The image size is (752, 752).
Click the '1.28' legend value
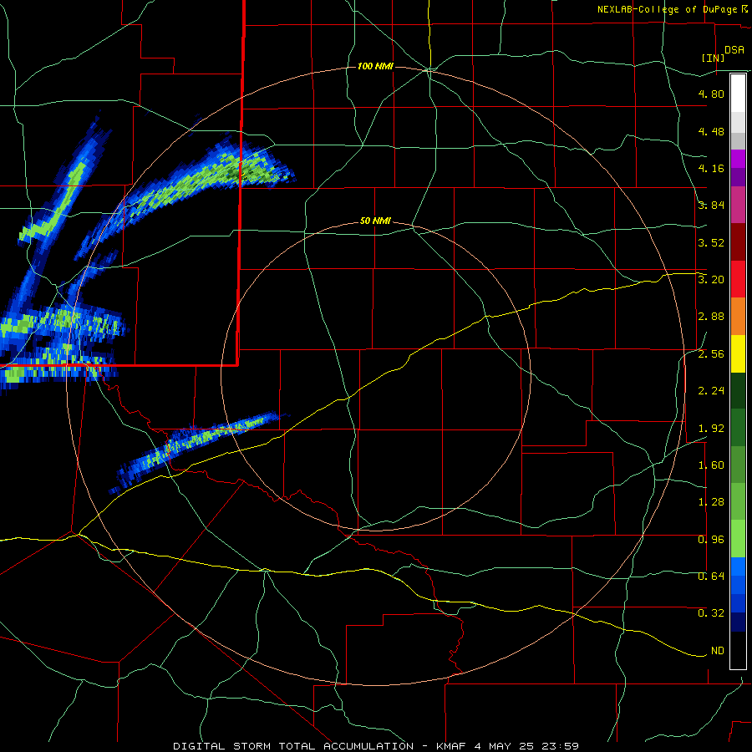coord(711,502)
